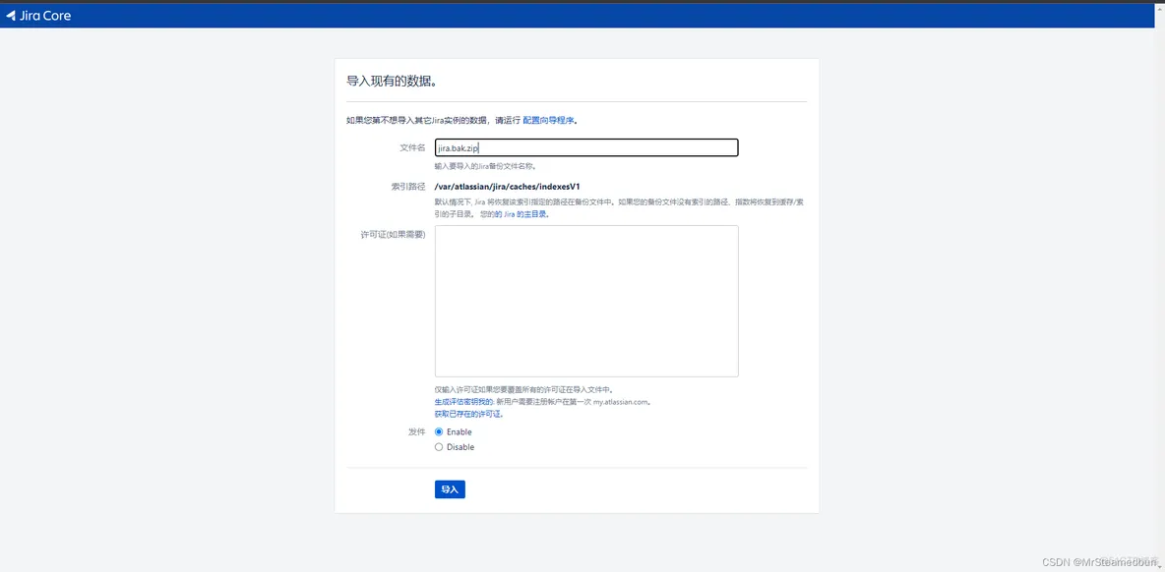Select the Disable radio for 发件

(x=439, y=447)
